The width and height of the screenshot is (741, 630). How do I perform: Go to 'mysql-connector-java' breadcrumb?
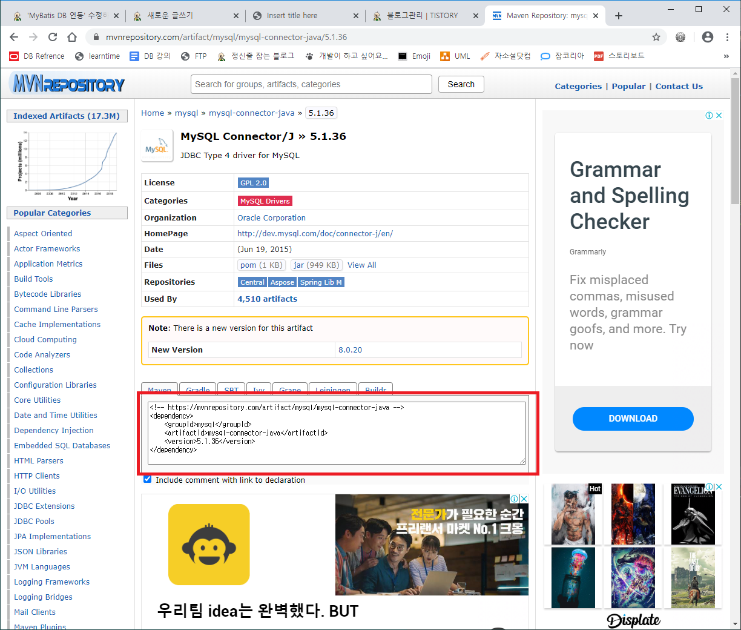(252, 113)
